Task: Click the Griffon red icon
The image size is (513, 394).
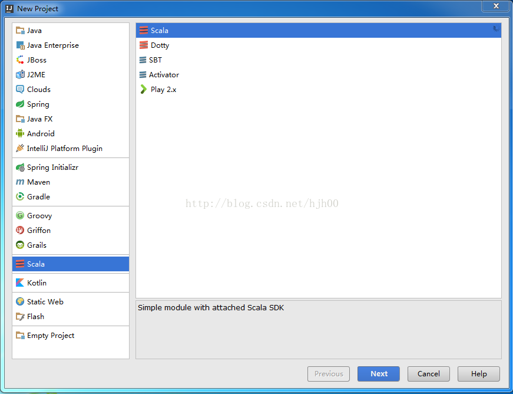Action: (20, 231)
